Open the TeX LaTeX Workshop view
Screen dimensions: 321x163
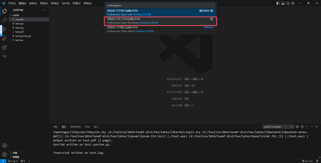coord(4,56)
